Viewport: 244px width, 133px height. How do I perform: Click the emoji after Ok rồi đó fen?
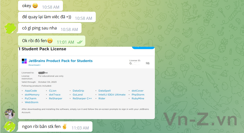pyautogui.click(x=50, y=41)
